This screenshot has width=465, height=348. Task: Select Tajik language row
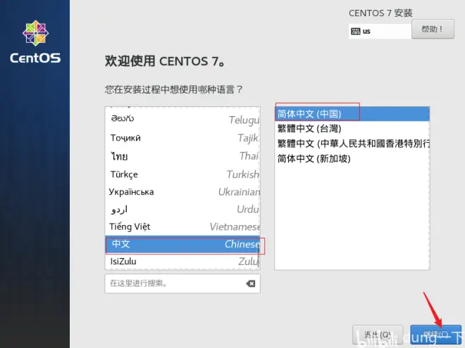[x=182, y=138]
